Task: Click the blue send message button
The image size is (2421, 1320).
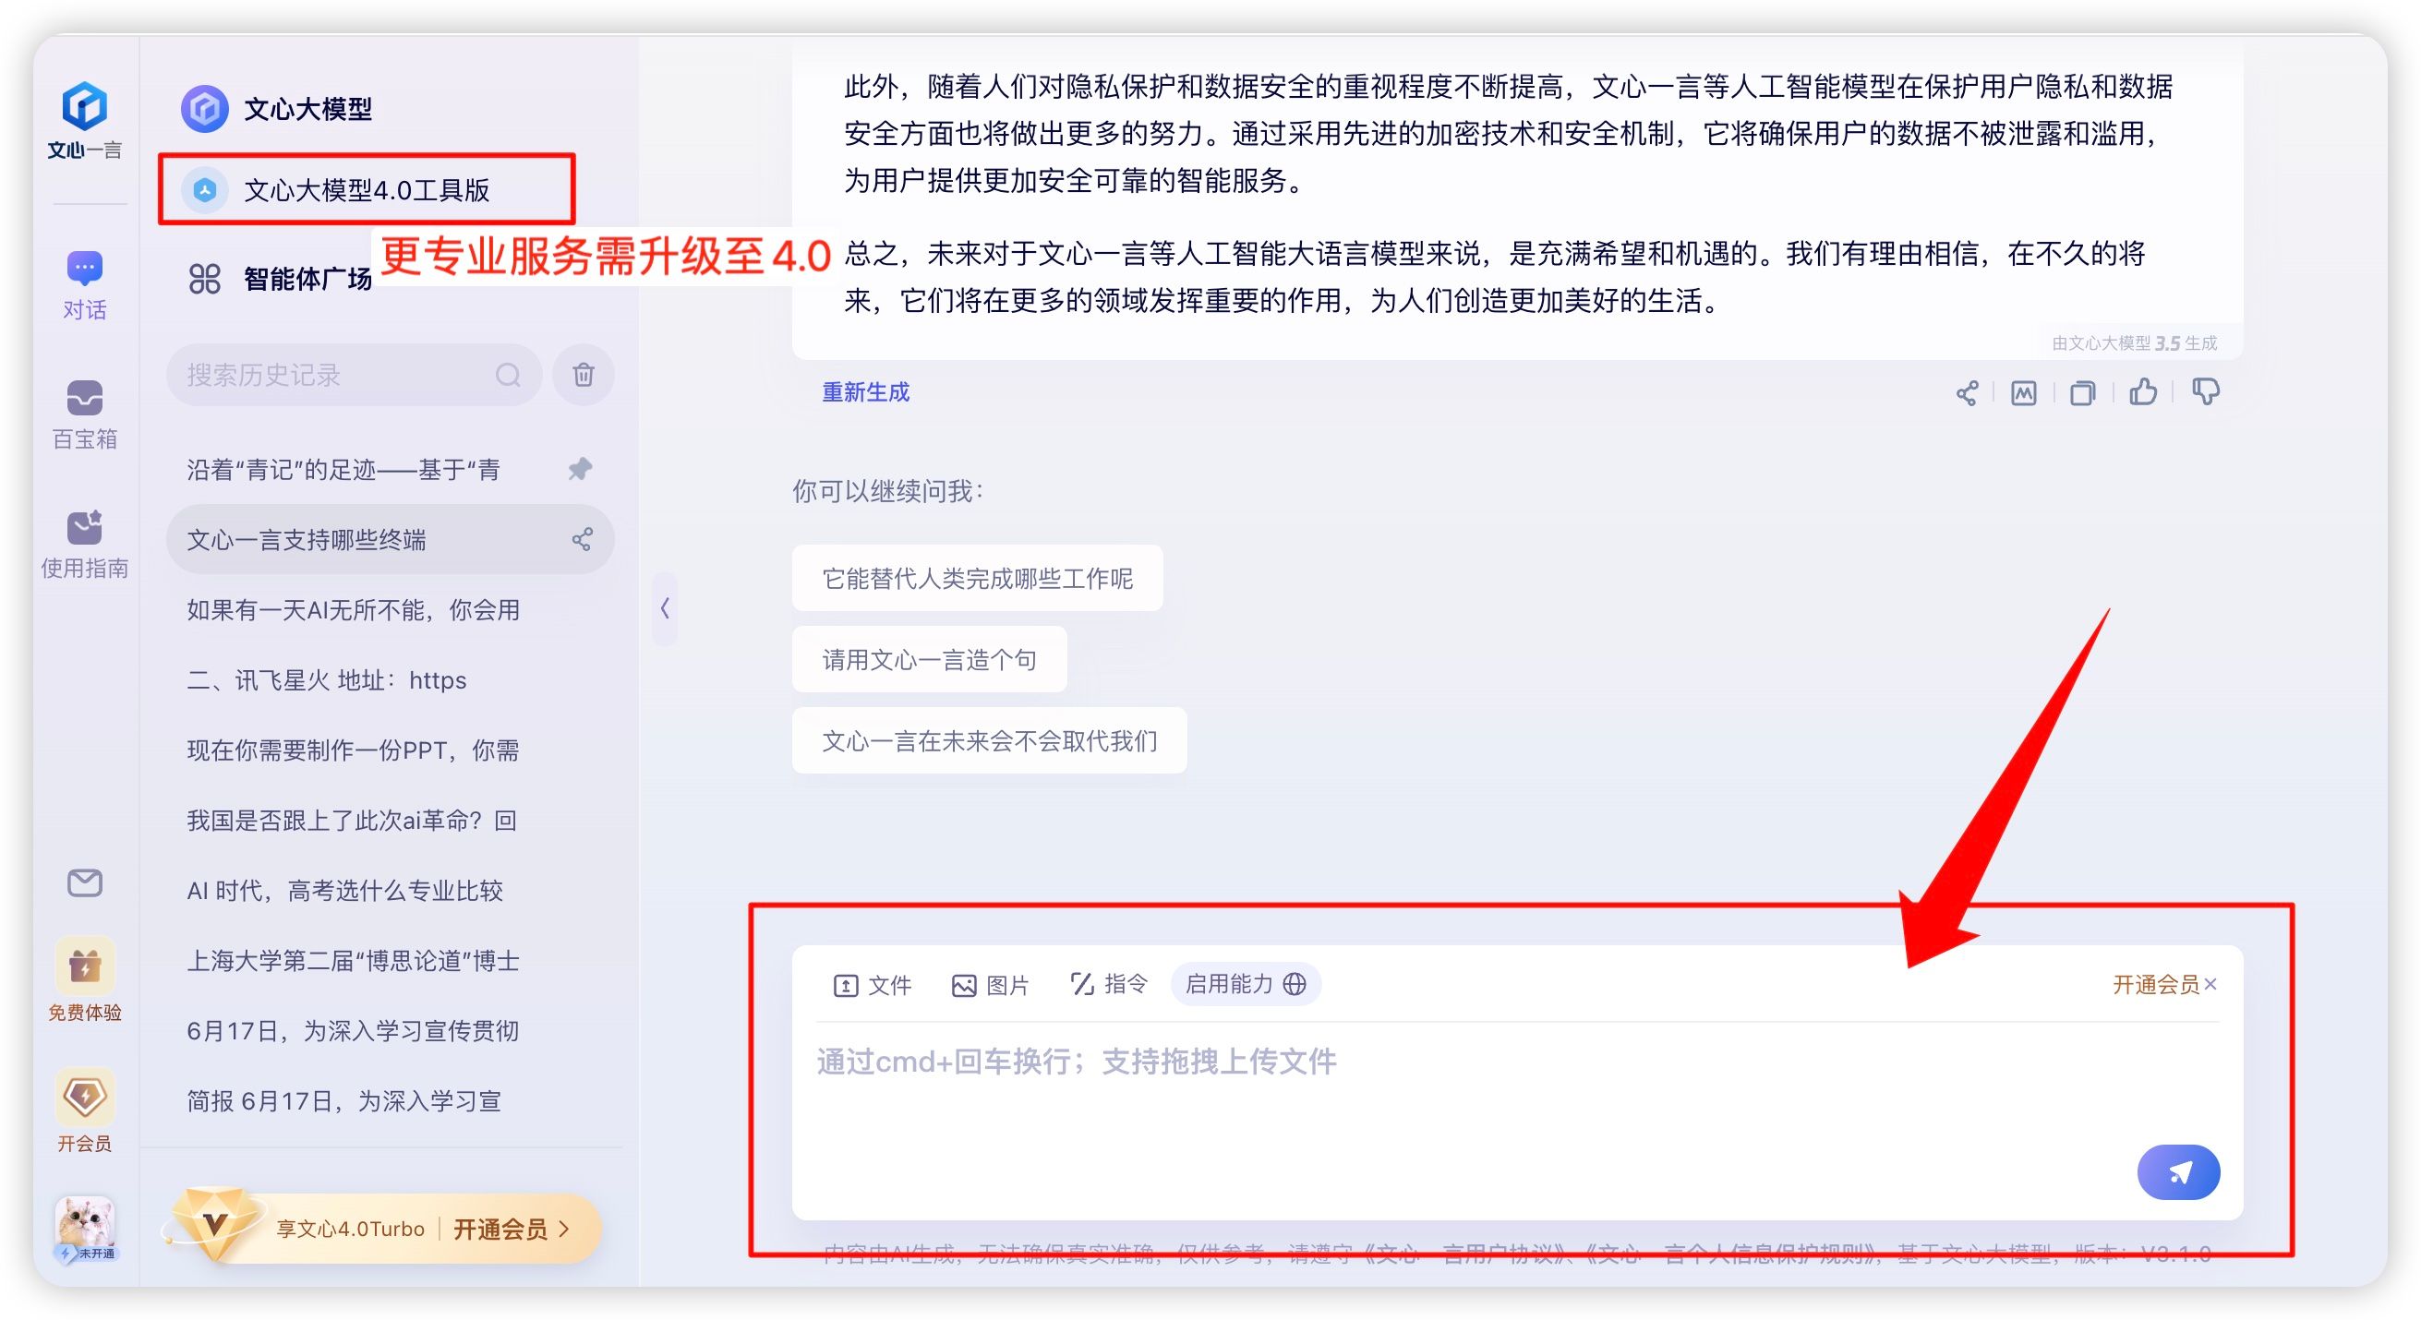Action: coord(2177,1171)
